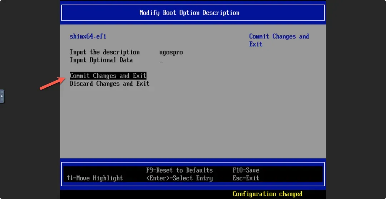Click the shimx64.efi file name
This screenshot has height=199, width=386.
pyautogui.click(x=88, y=36)
